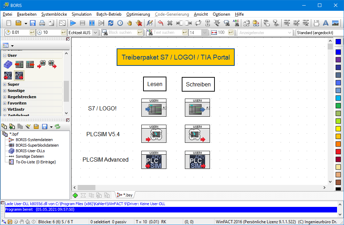This screenshot has height=225, width=344.
Task: Click the new file icon in the toolbar
Action: coord(9,23)
